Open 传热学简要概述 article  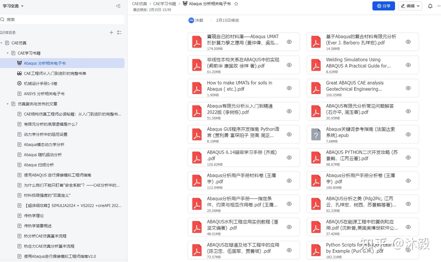click(38, 226)
